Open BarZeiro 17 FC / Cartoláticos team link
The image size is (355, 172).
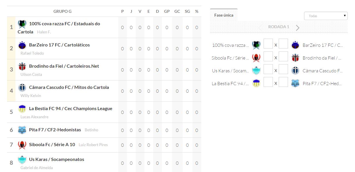[x=59, y=45]
